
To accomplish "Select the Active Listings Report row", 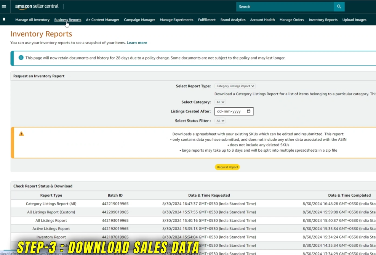I will 193,229.
